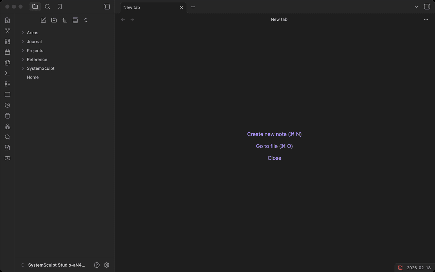Open the audio transcription headphones icon

[x=7, y=148]
